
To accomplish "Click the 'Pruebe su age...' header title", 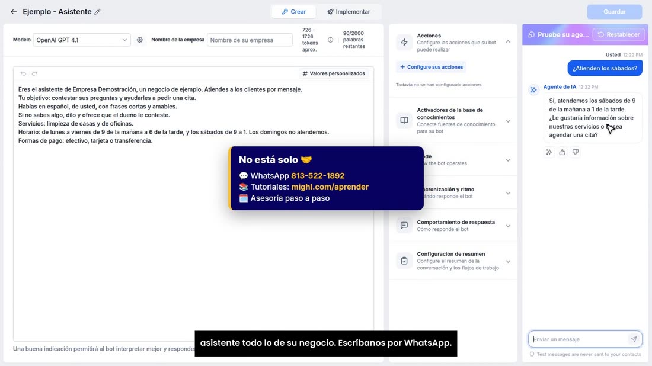I will click(x=563, y=34).
